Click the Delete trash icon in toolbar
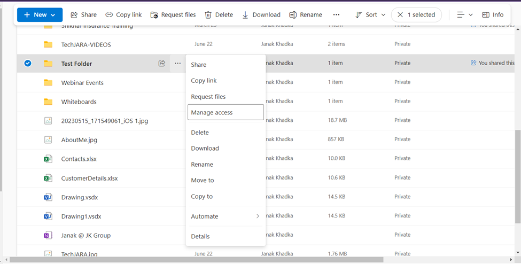The width and height of the screenshot is (521, 264). click(208, 15)
